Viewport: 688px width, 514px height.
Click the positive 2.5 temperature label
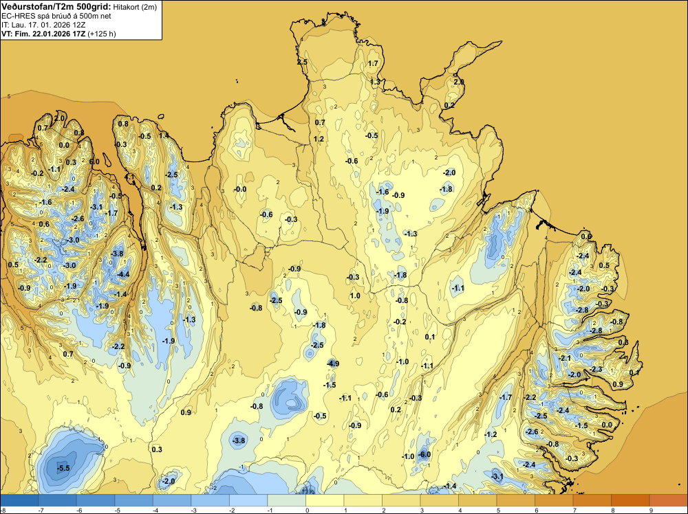[x=302, y=62]
